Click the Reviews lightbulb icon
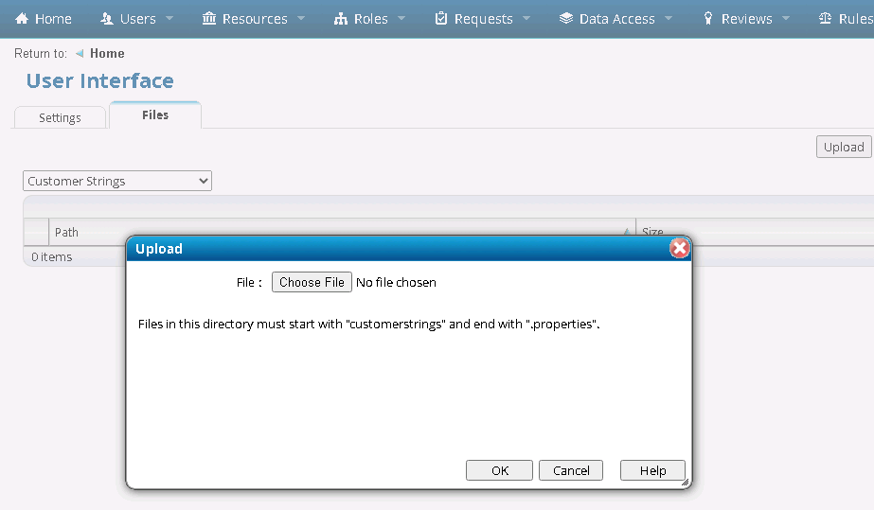 708,19
